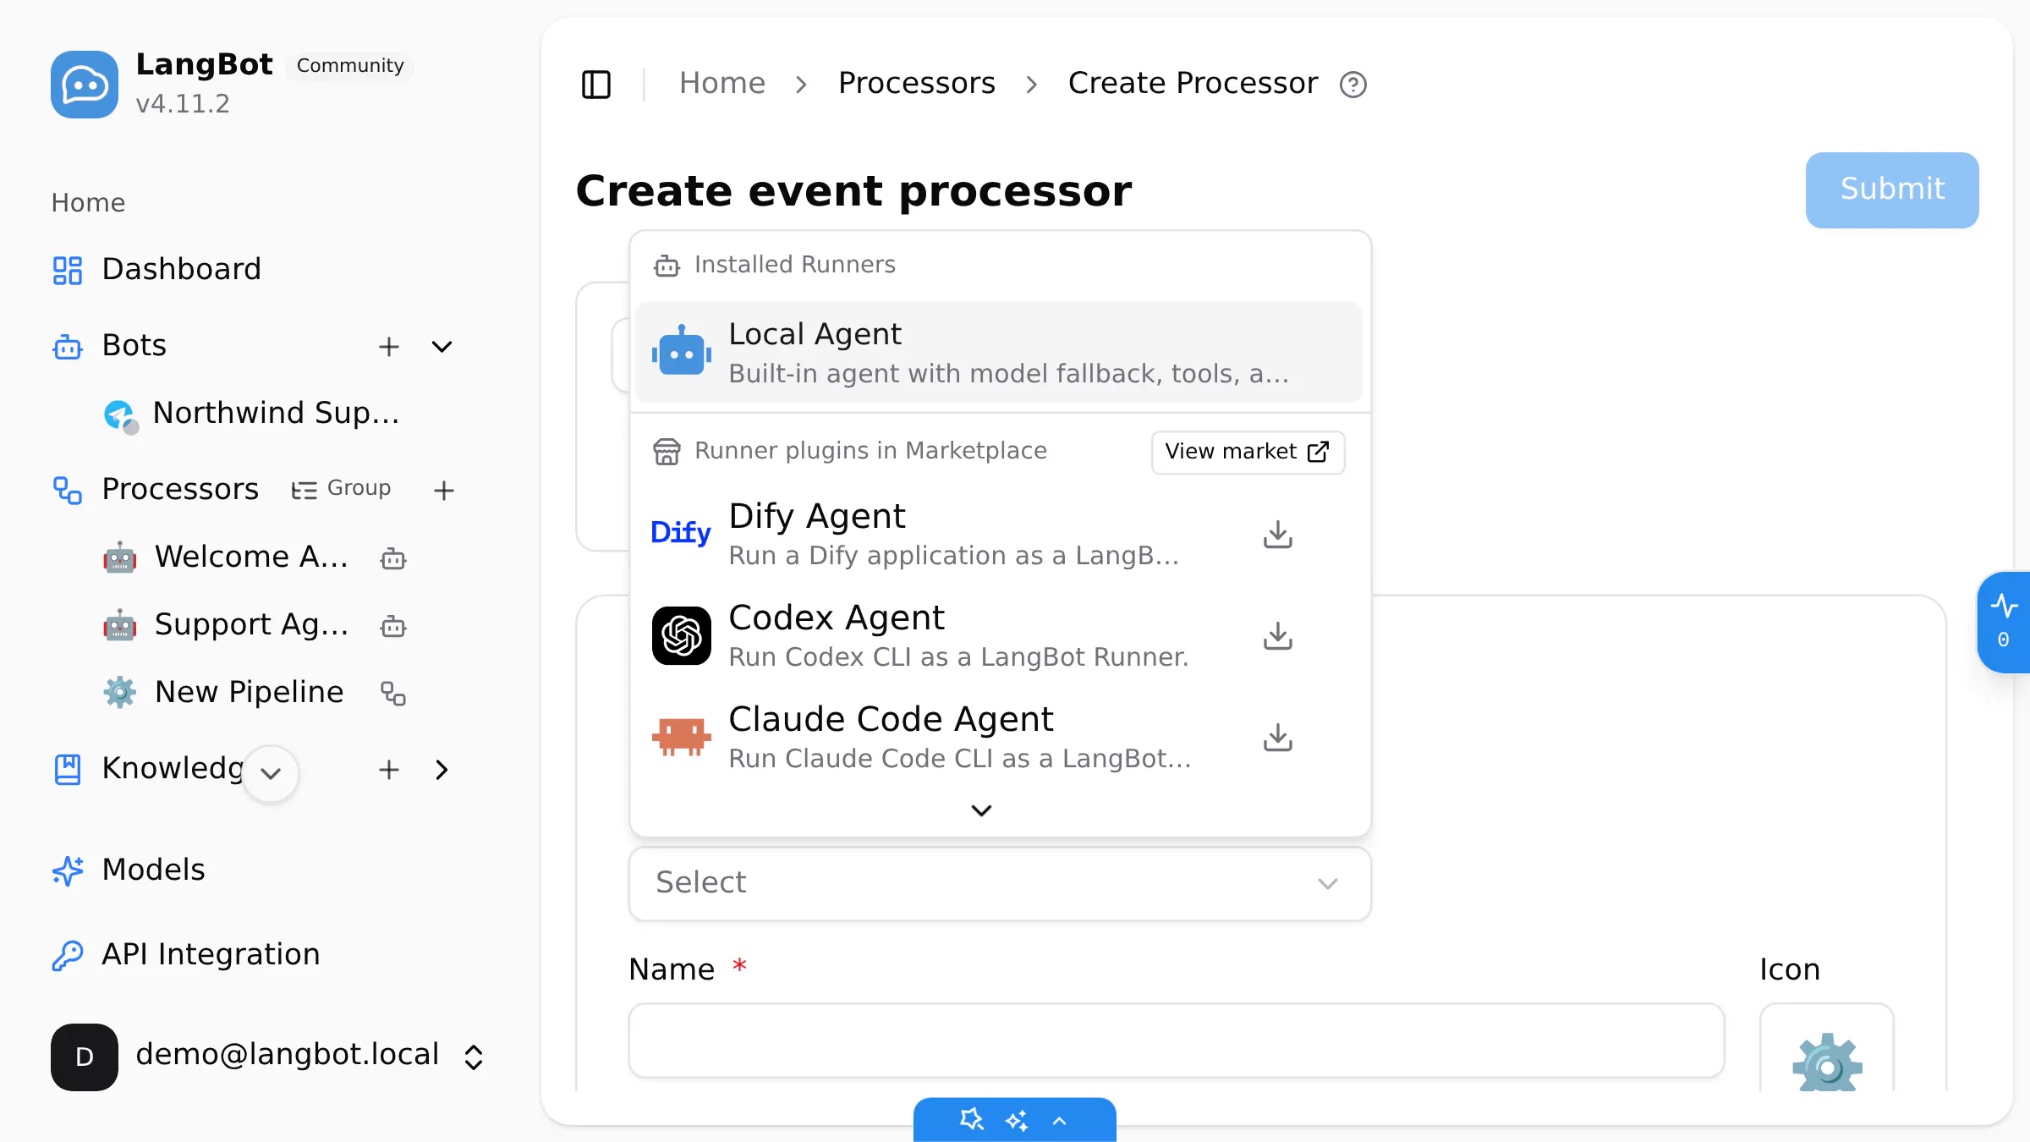The image size is (2030, 1142).
Task: Focus the Name input field
Action: coord(1176,1040)
